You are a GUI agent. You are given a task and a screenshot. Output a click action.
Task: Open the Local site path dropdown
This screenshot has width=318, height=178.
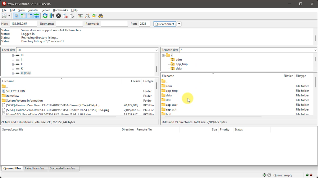click(x=157, y=50)
